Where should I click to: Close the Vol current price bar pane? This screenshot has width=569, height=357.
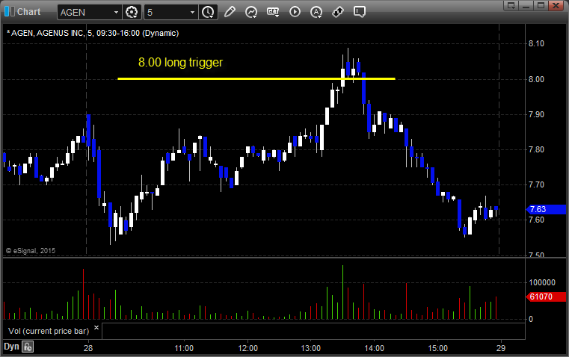pyautogui.click(x=96, y=328)
